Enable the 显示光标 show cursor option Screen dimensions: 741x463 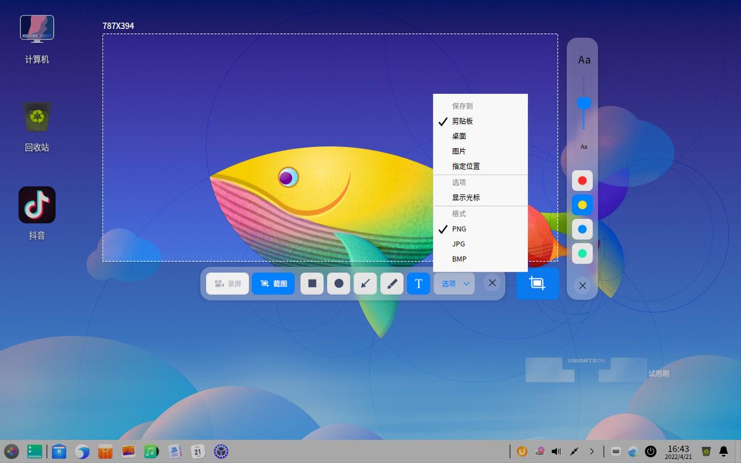[466, 198]
